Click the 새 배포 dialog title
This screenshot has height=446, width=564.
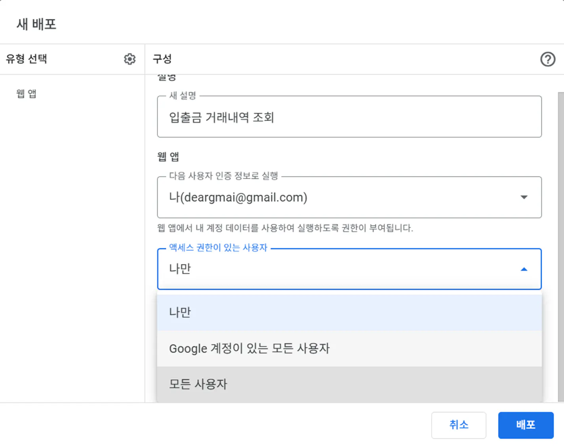(36, 24)
